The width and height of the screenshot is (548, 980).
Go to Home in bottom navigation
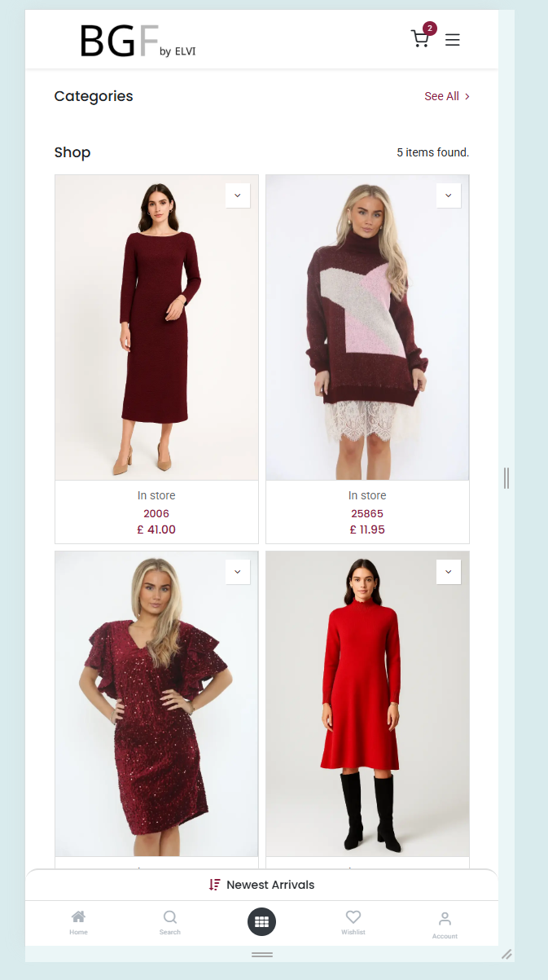coord(78,922)
